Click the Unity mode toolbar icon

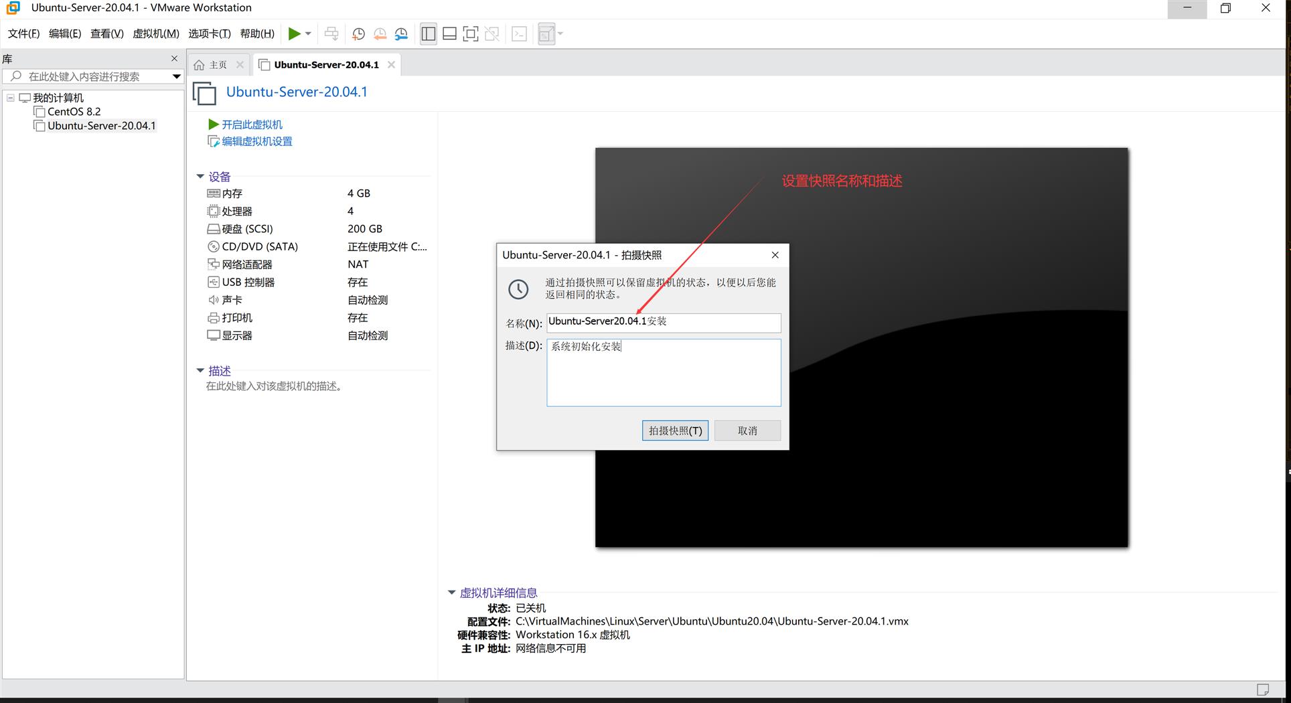(x=492, y=33)
